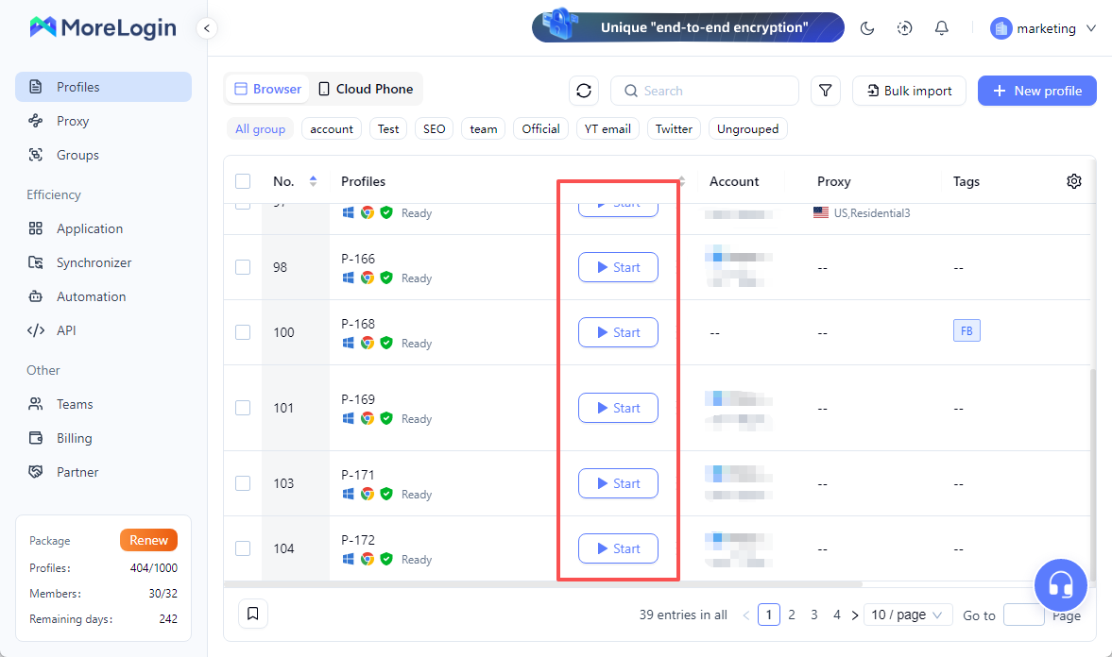
Task: Start the P-169 profile
Action: (618, 408)
